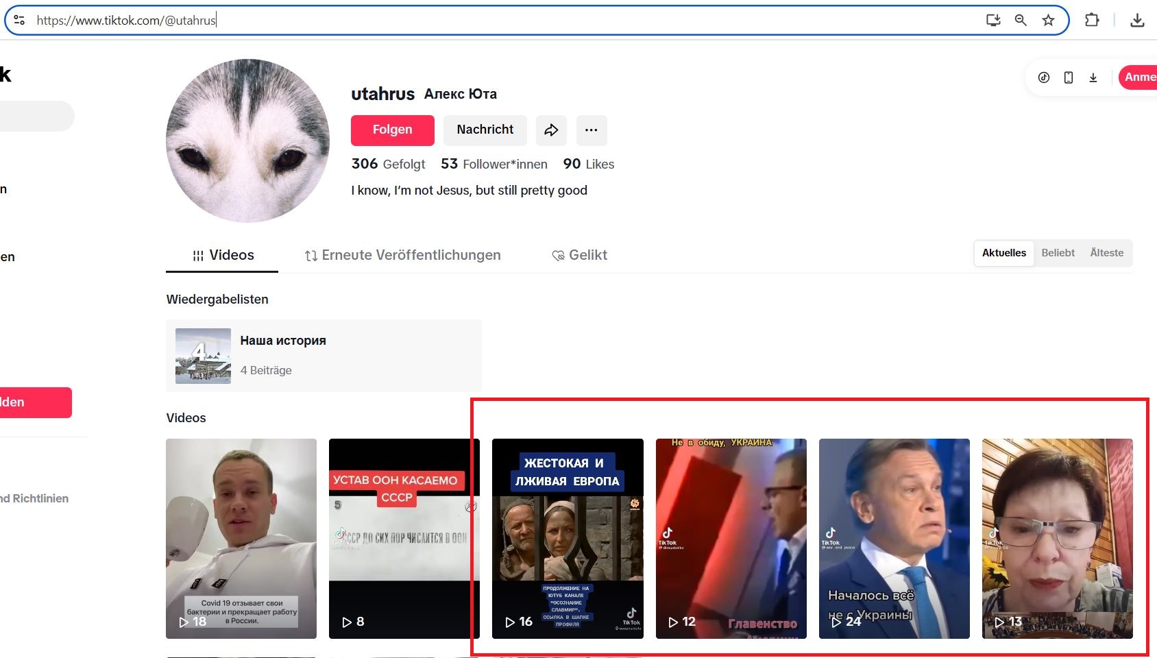The height and width of the screenshot is (658, 1157).
Task: Open the Наша история playlist thumbnail
Action: click(203, 356)
